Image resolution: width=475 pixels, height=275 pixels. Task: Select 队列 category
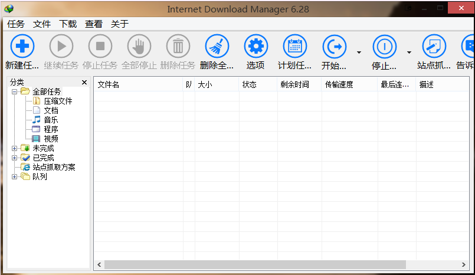(40, 176)
